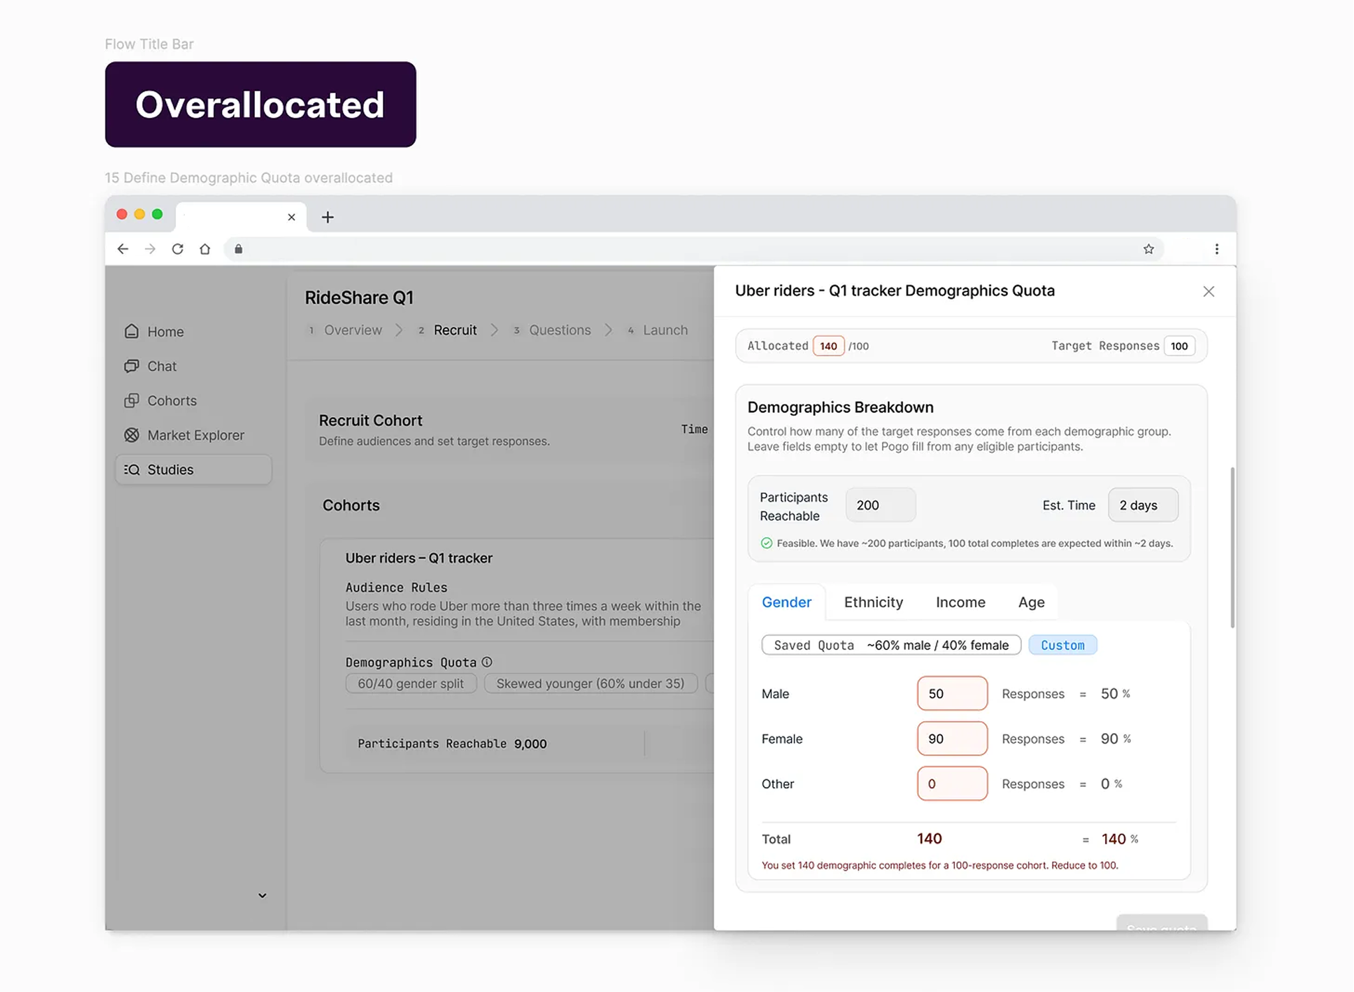This screenshot has height=992, width=1354.
Task: Click the Demographics Quota info icon
Action: [x=487, y=662]
